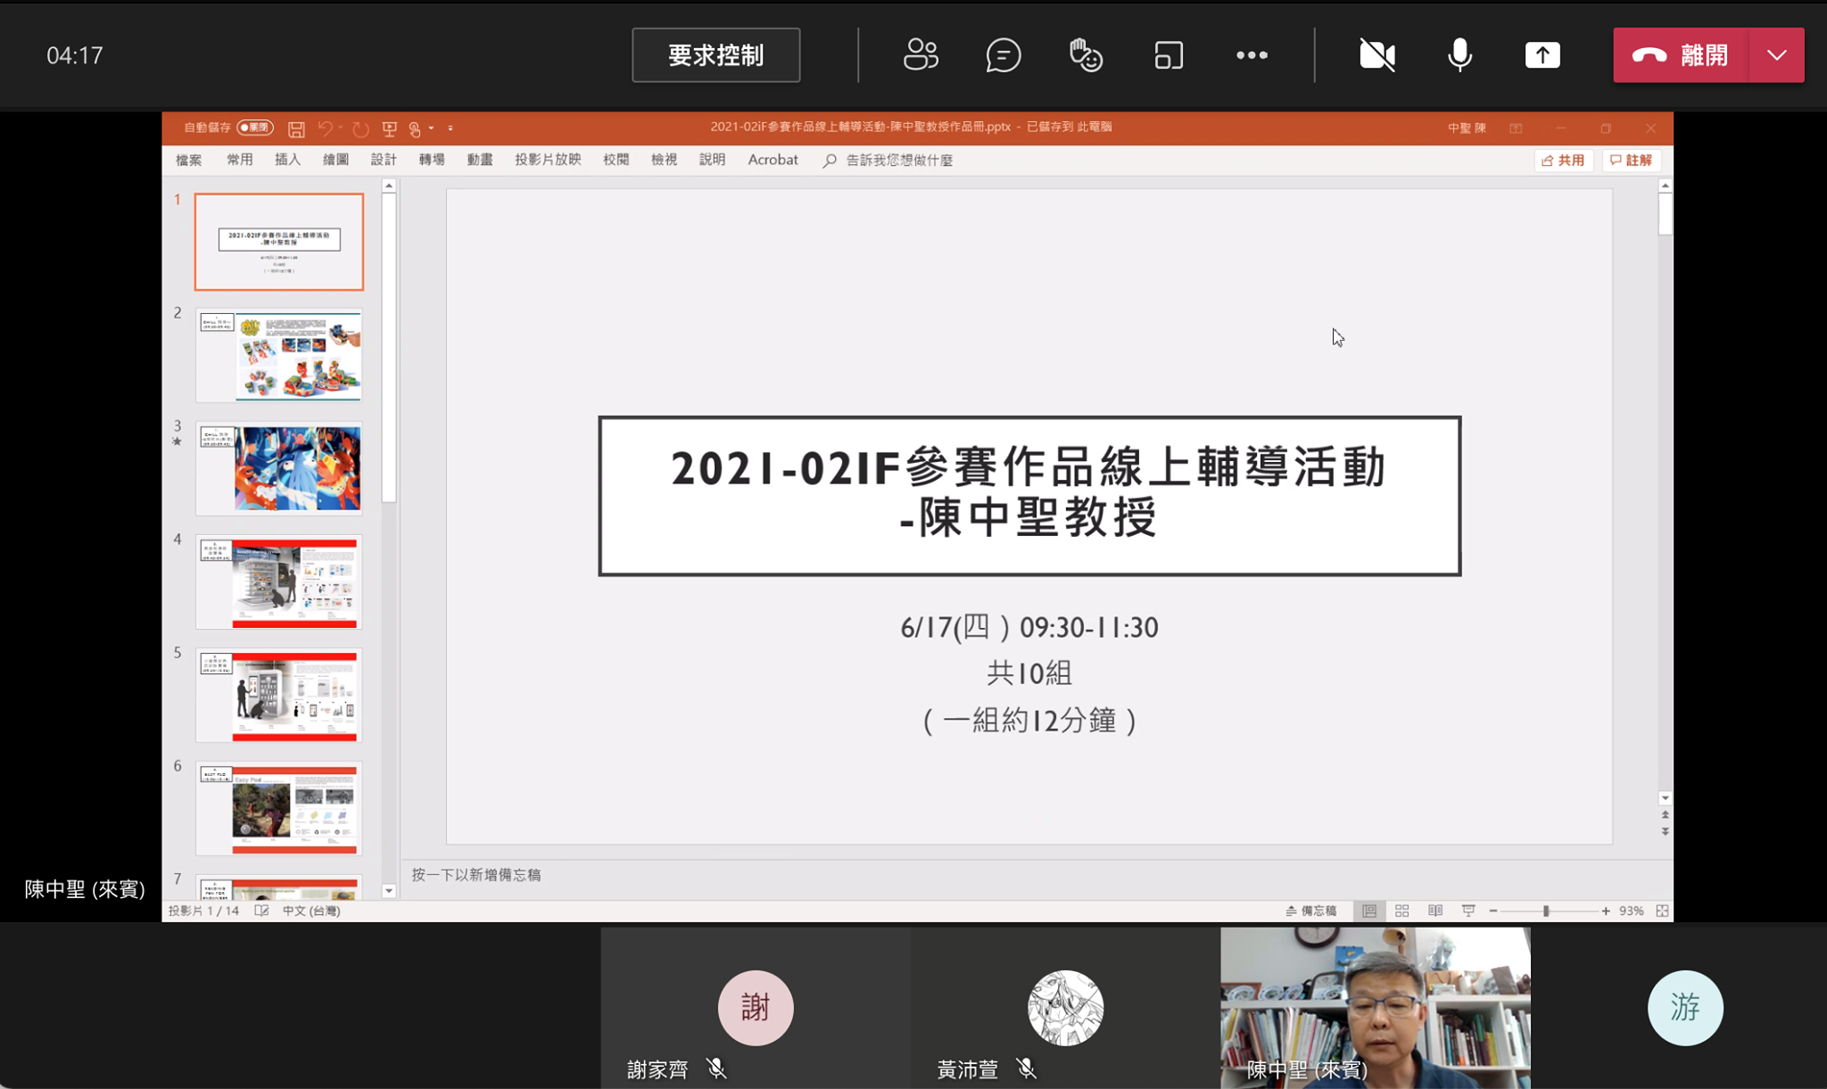Open Quick Access Toolbar customize dropdown
Screen dimensions: 1827x1089
(x=451, y=128)
